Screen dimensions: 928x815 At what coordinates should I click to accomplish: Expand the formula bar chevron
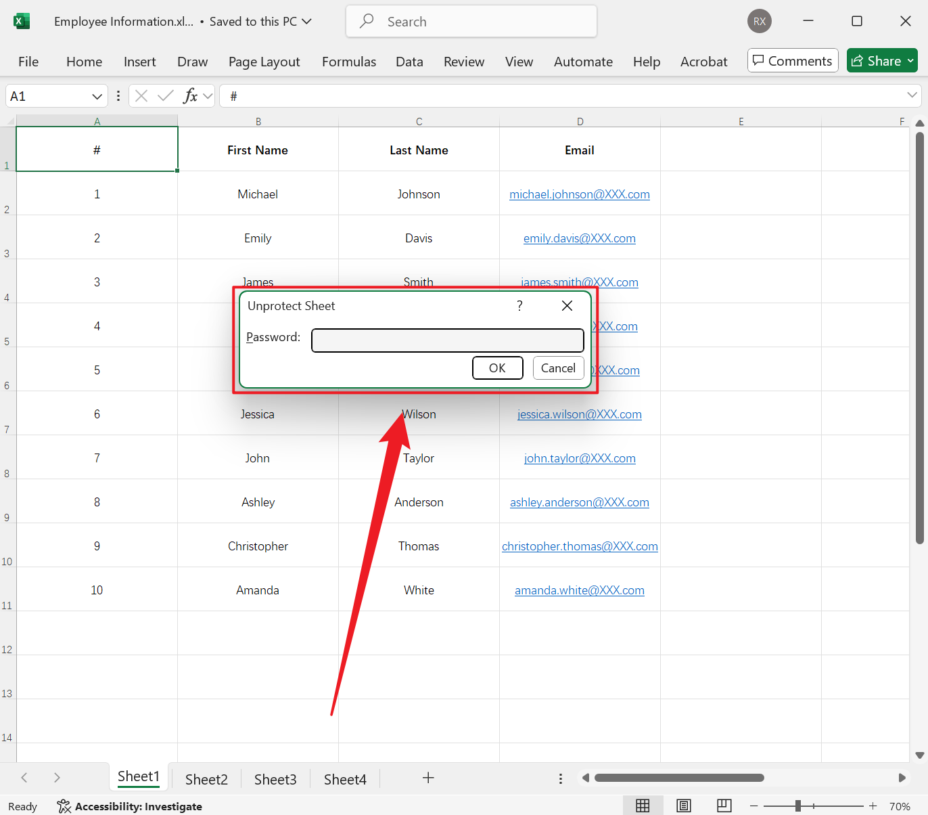tap(912, 95)
